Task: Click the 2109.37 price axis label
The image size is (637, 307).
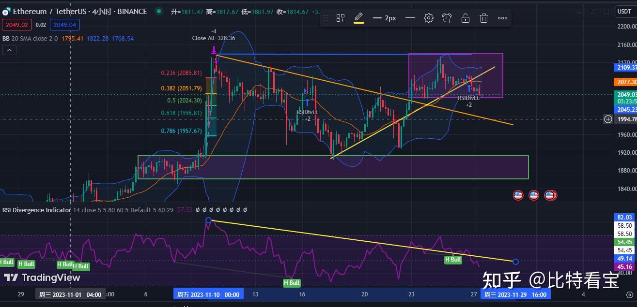Action: 626,67
